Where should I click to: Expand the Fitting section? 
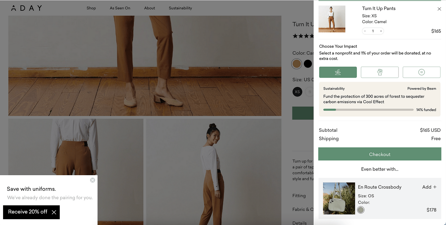(x=299, y=196)
